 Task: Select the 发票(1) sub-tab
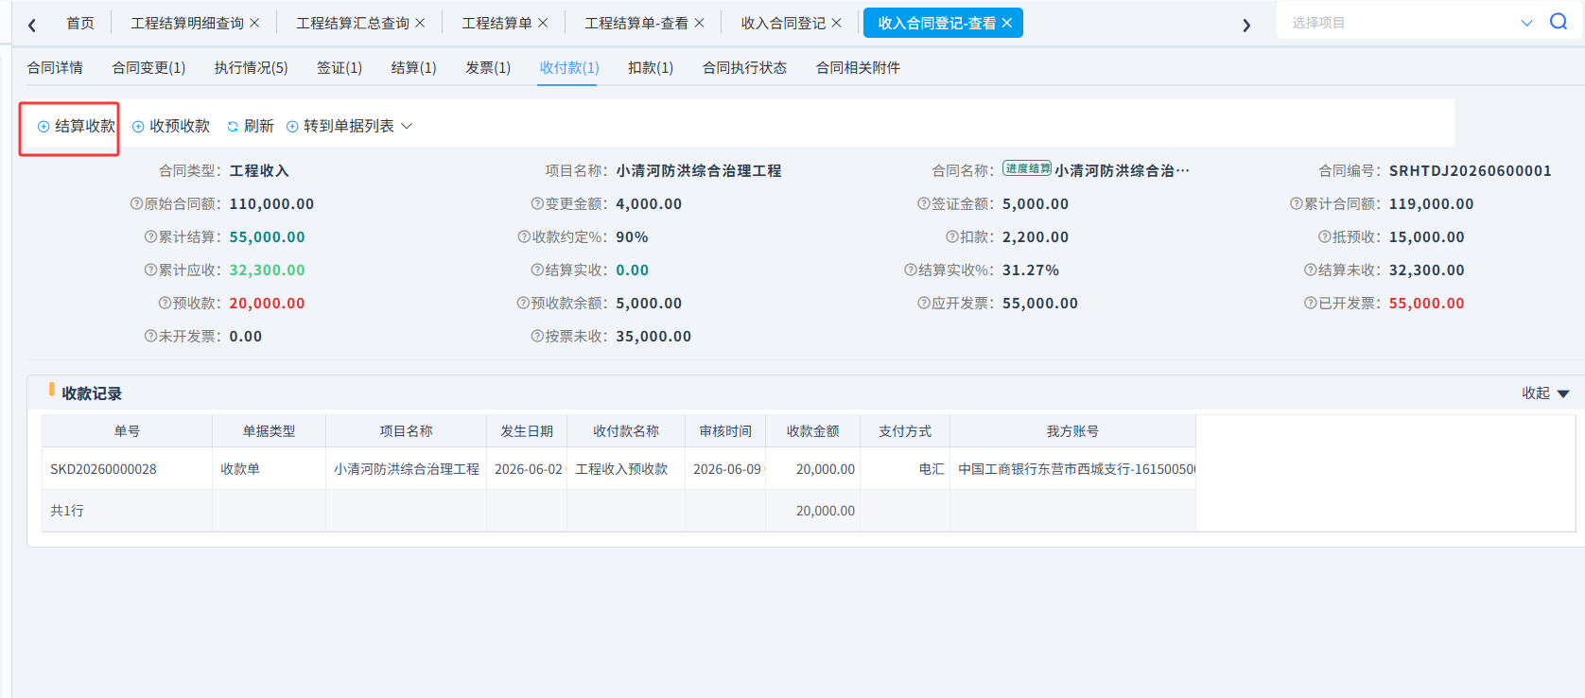tap(488, 67)
